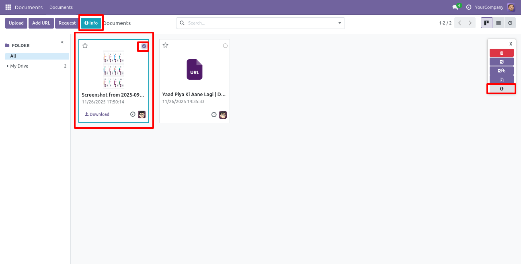The height and width of the screenshot is (264, 521).
Task: Click the Upload button
Action: click(16, 23)
